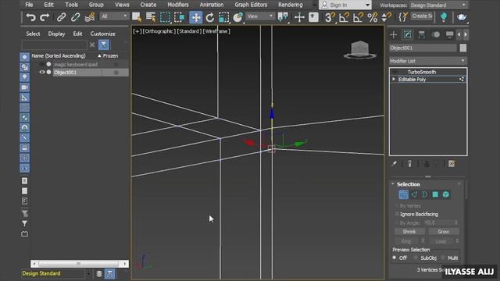Open Workspaces Design Standard dropdown
This screenshot has width=500, height=281.
point(438,5)
